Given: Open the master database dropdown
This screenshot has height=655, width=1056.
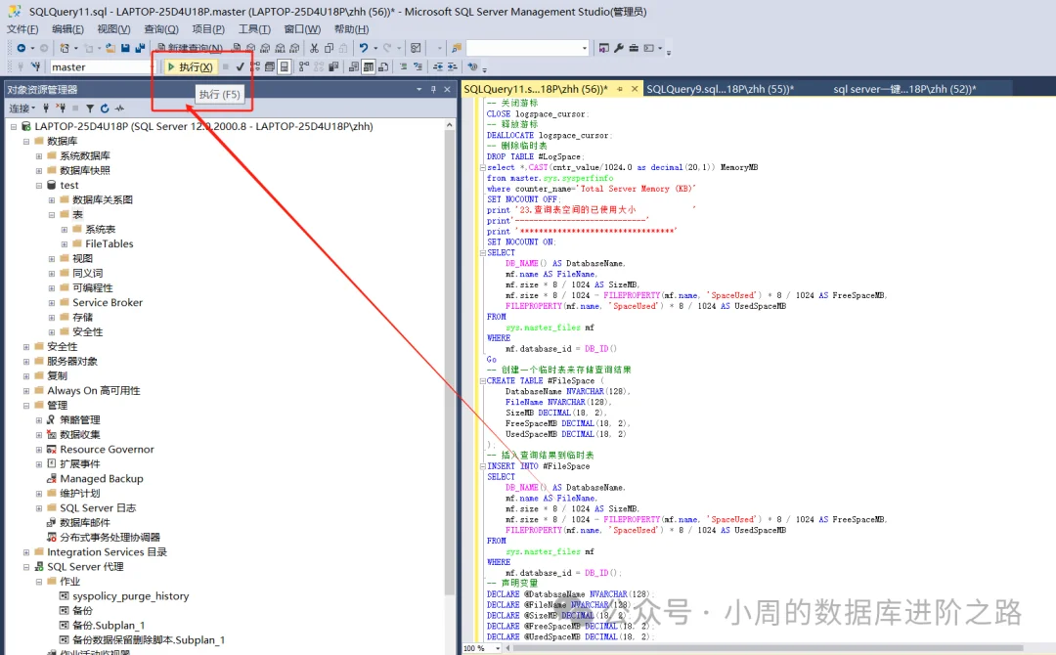Looking at the screenshot, I should click(152, 66).
